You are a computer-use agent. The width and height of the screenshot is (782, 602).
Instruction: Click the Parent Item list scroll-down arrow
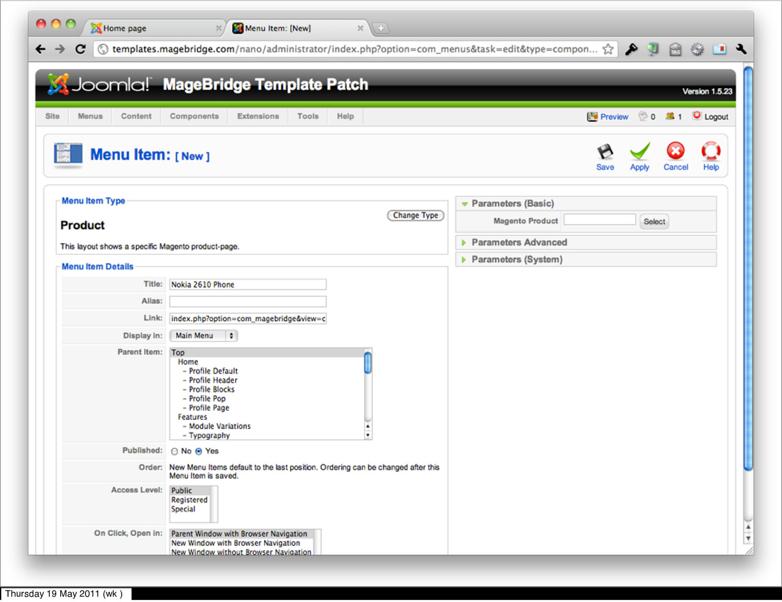(x=368, y=435)
